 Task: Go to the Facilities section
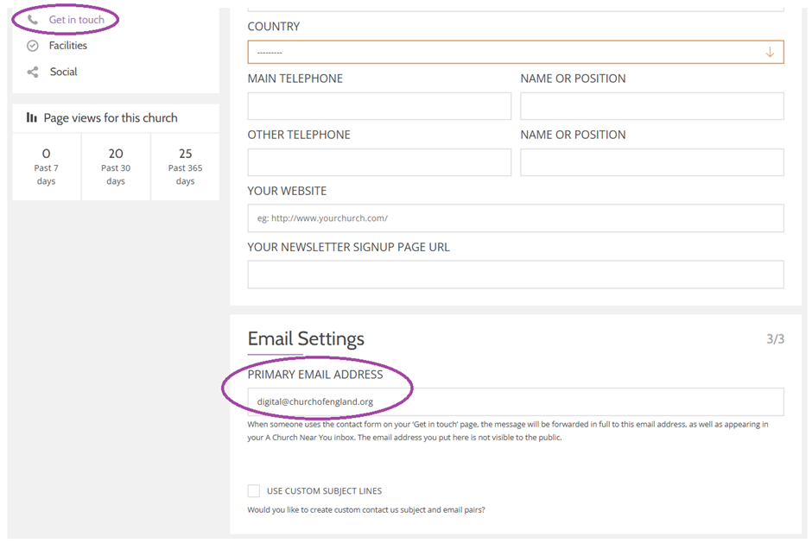pos(68,46)
